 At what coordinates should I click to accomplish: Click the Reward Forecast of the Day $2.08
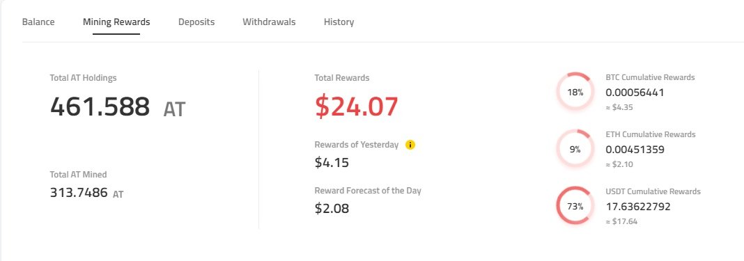tap(332, 208)
